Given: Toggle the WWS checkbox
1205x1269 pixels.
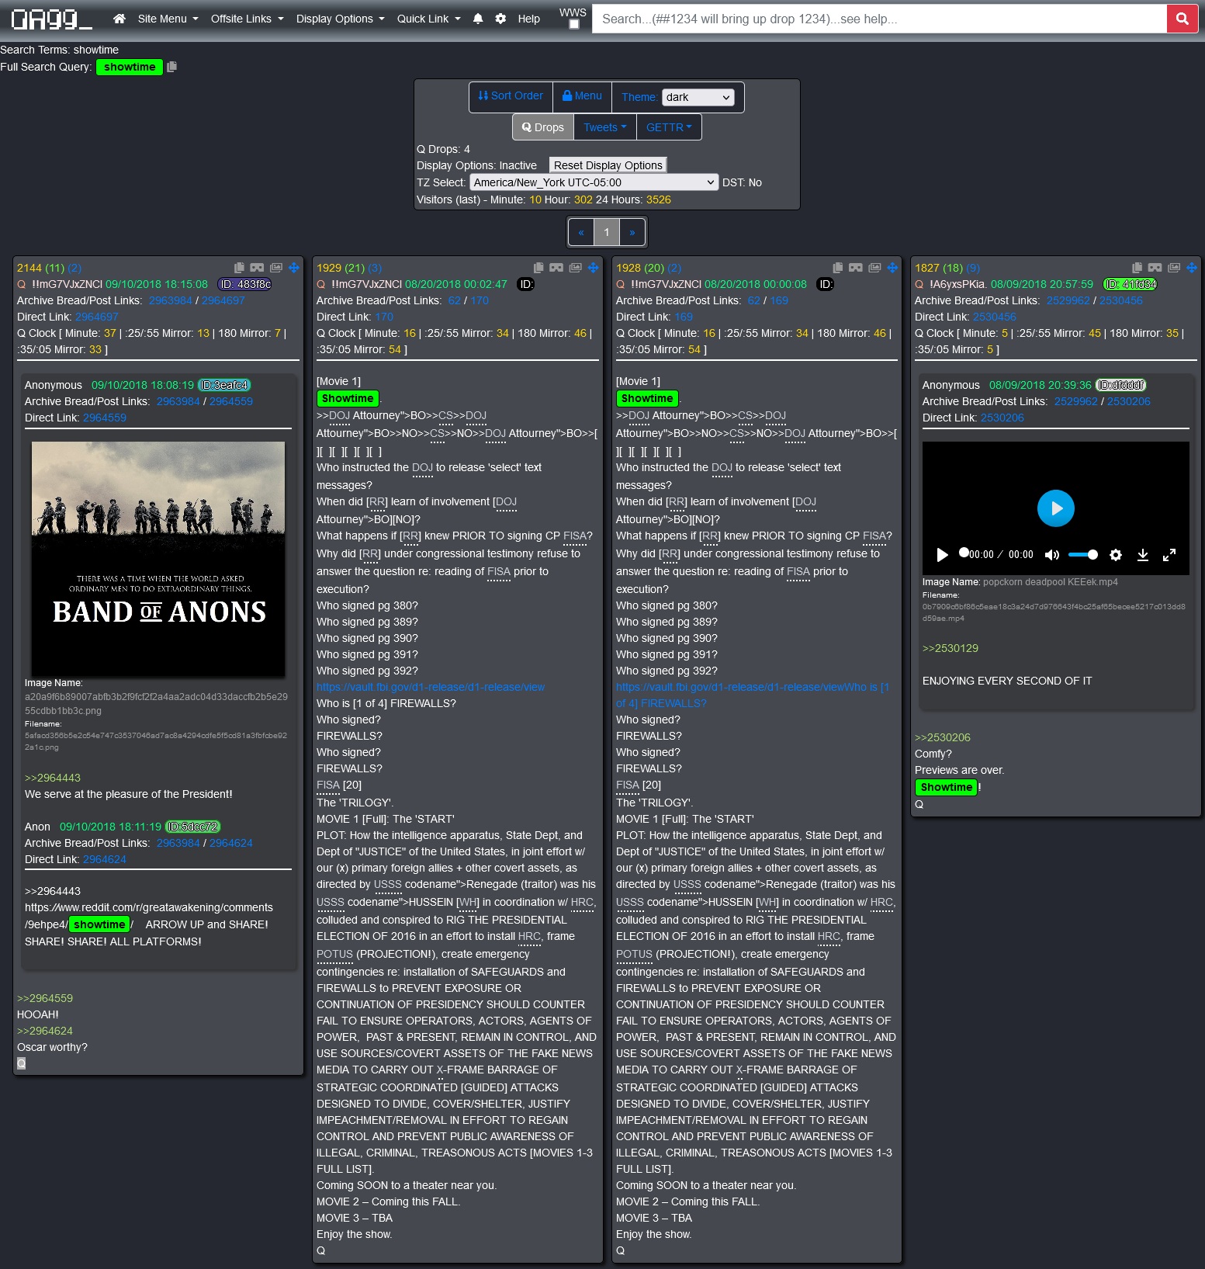Looking at the screenshot, I should 573,25.
